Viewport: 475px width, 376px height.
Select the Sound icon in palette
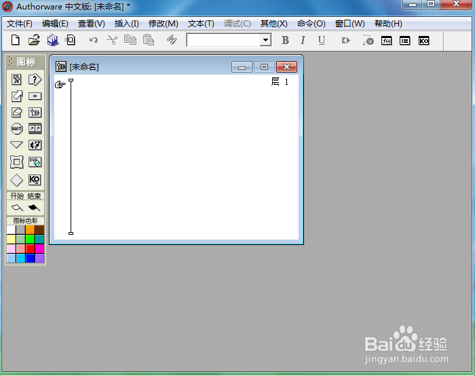[35, 145]
